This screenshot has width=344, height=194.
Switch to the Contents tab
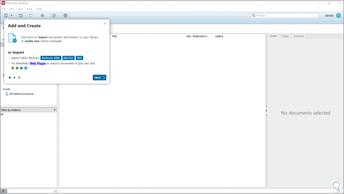click(x=299, y=36)
